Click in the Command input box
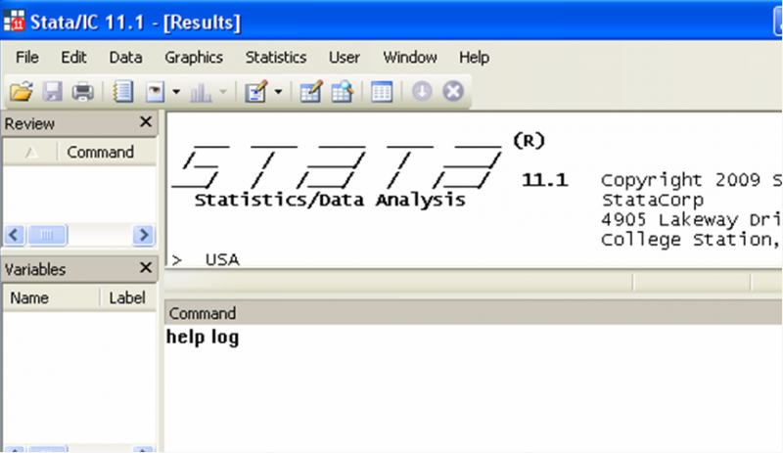 click(470, 382)
